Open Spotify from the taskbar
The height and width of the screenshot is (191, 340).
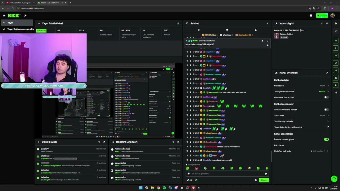[x=164, y=188]
